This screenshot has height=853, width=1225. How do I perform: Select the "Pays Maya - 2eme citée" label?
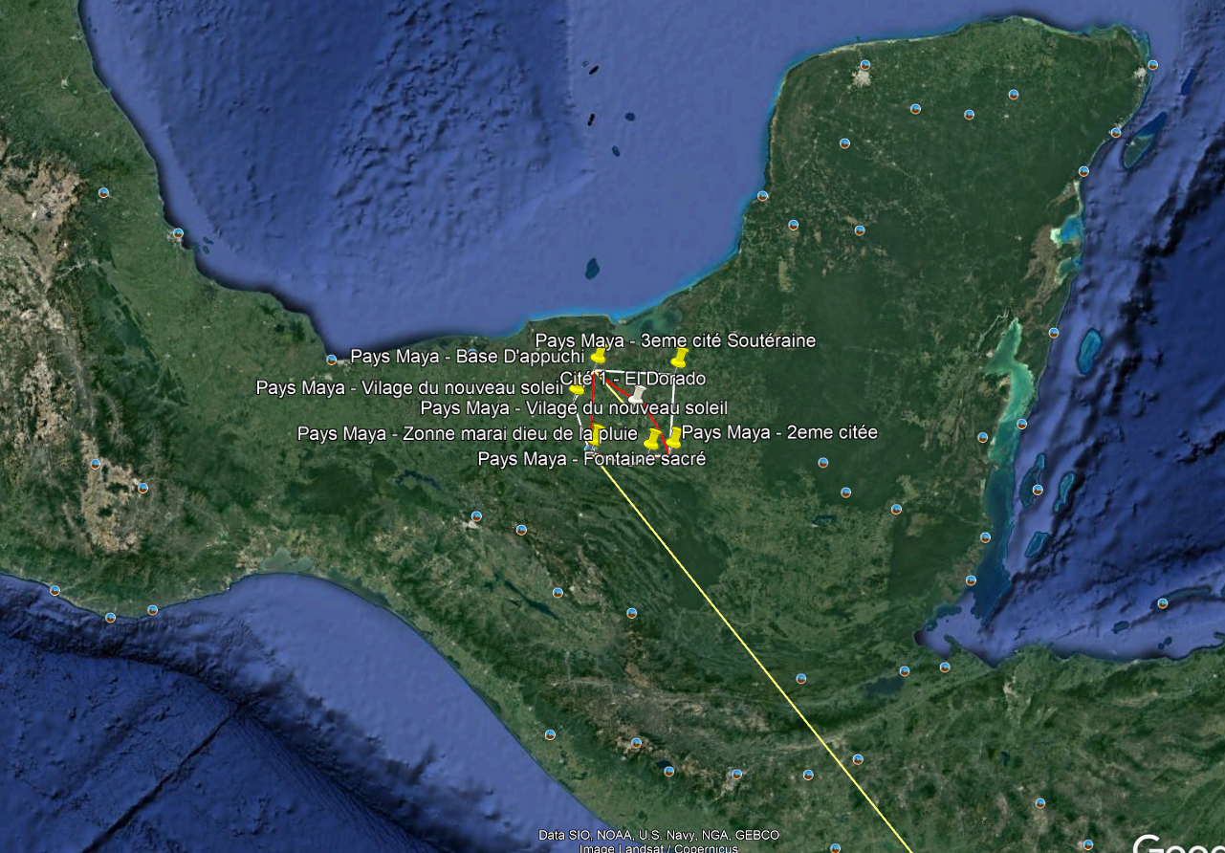tap(779, 432)
